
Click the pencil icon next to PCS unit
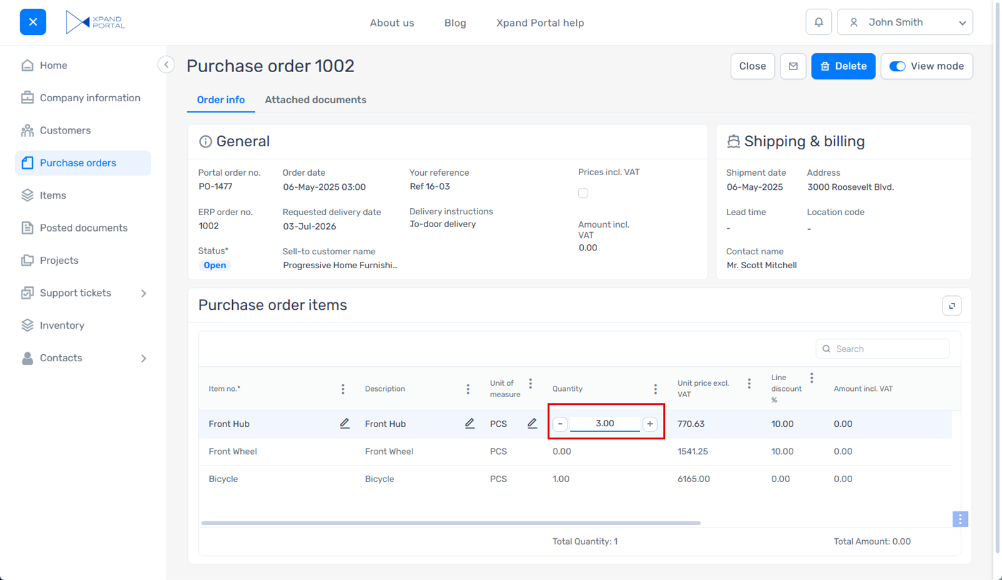click(x=532, y=424)
